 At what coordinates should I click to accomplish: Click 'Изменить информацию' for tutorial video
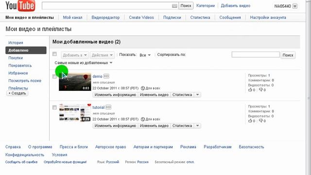click(115, 125)
